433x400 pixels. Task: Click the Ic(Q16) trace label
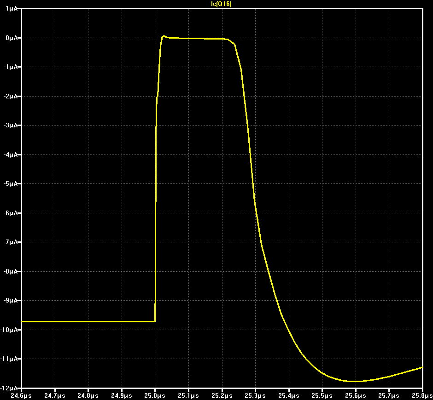point(221,4)
